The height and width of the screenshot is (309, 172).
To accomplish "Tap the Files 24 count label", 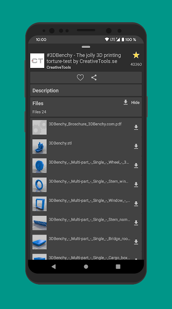I will click(x=39, y=112).
